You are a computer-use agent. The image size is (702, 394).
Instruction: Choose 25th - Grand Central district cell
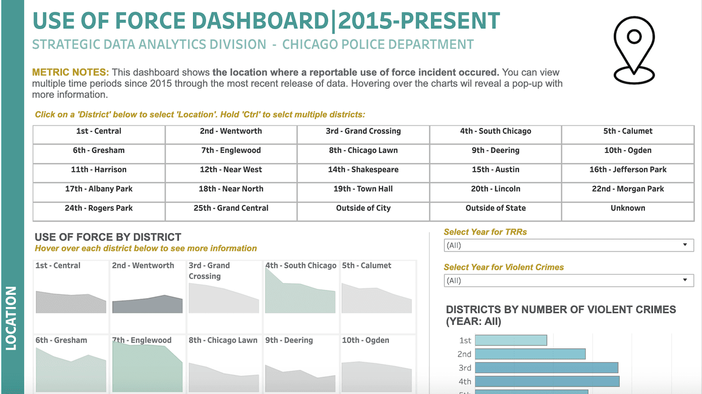pyautogui.click(x=231, y=208)
